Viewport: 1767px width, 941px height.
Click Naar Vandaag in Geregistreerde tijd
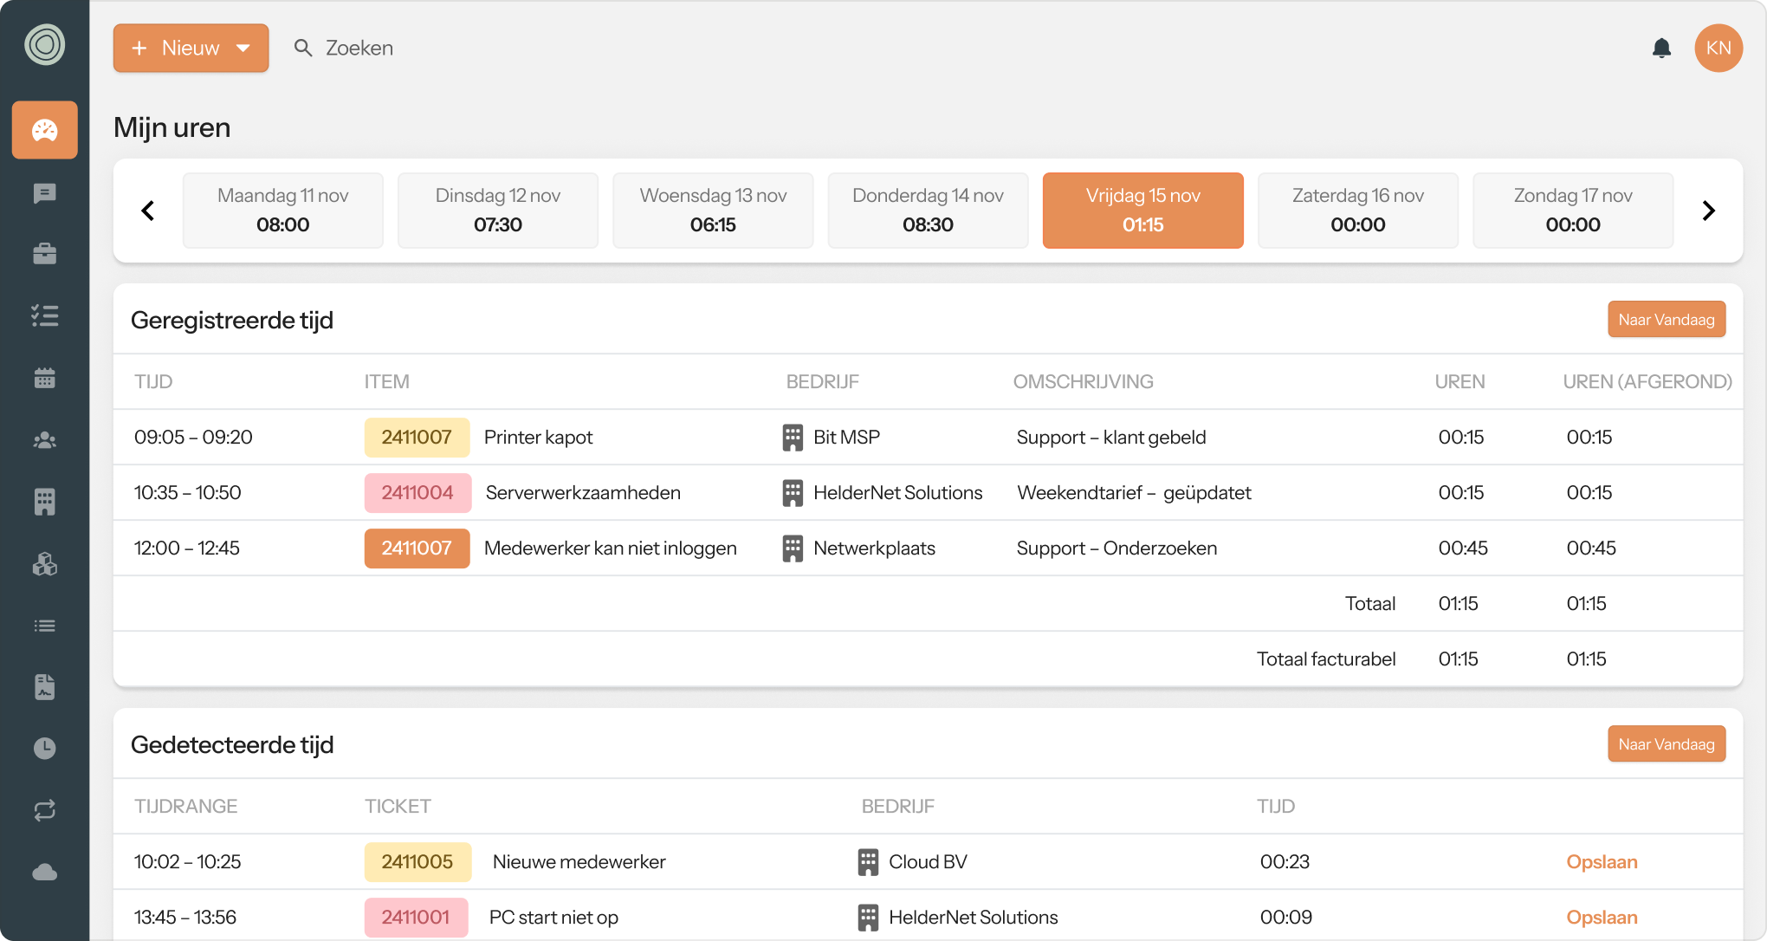[1666, 320]
